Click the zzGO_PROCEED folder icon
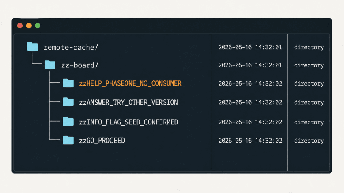The height and width of the screenshot is (193, 344). coord(68,140)
